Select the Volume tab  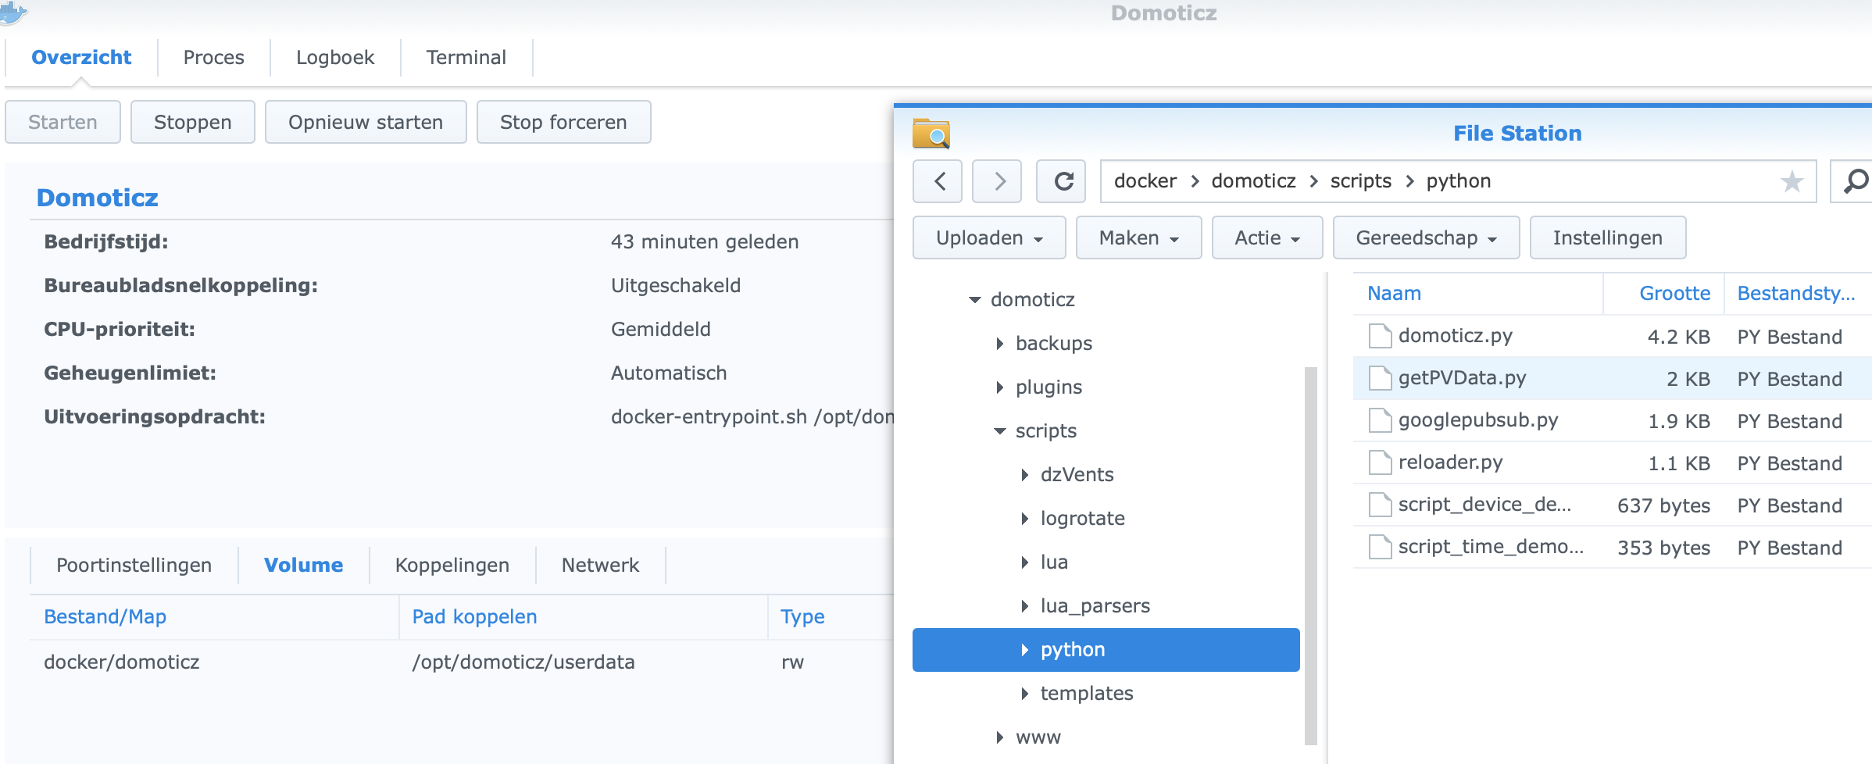click(x=303, y=565)
